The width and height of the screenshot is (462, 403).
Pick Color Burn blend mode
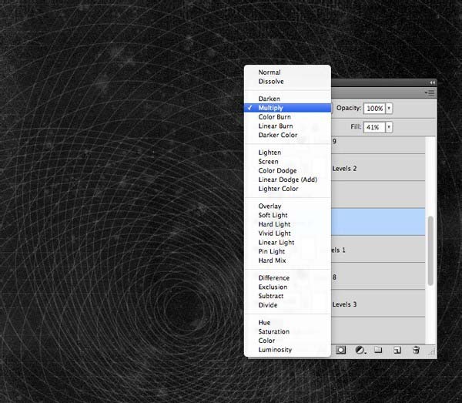point(287,117)
